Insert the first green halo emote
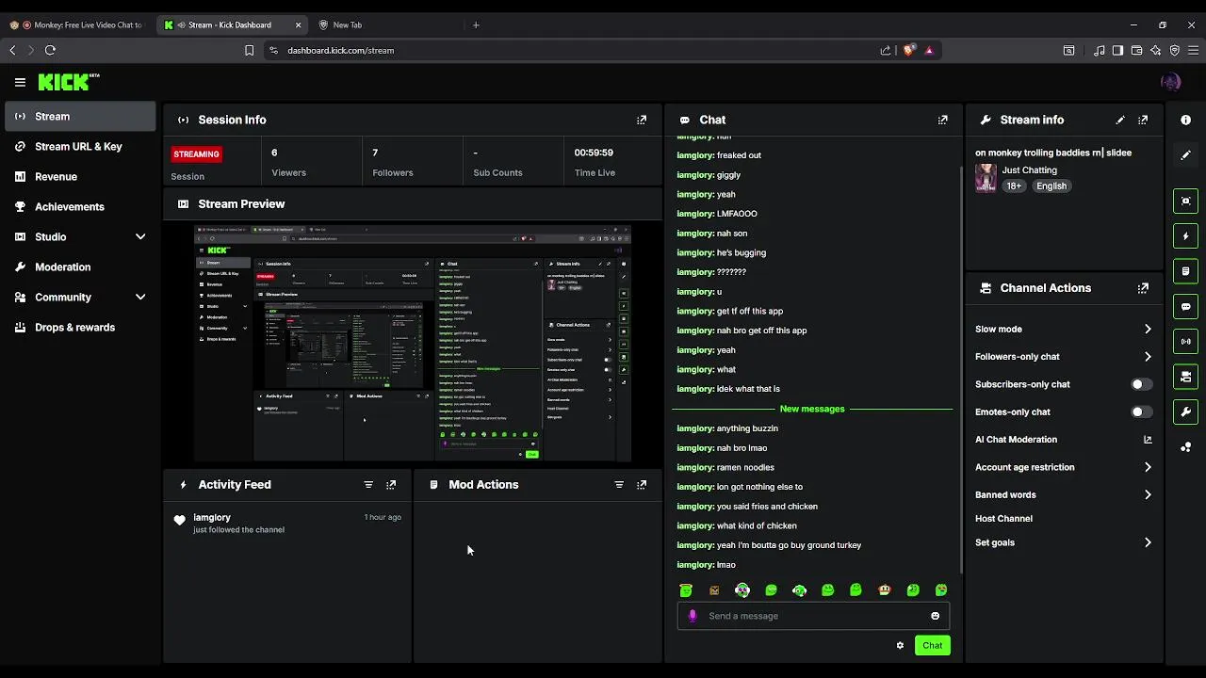Screen dimensions: 1206x678 tap(686, 590)
